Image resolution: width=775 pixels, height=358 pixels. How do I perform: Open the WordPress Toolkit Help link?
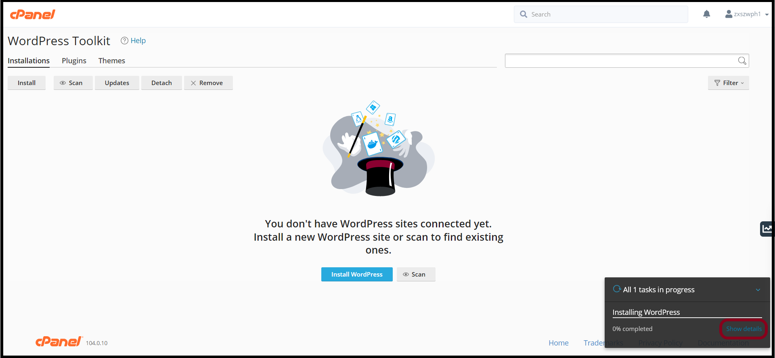coord(138,41)
